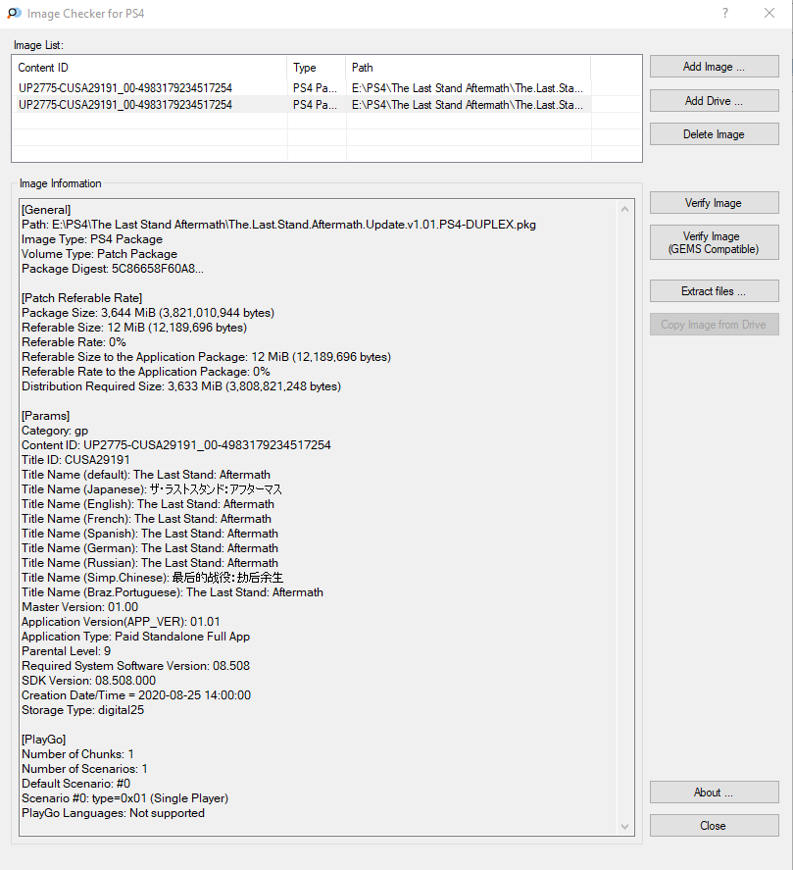
Task: Click the Application Type: Paid Standalone line
Action: pos(136,637)
